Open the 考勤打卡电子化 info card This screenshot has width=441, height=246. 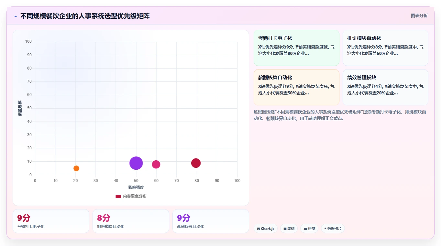(296, 48)
